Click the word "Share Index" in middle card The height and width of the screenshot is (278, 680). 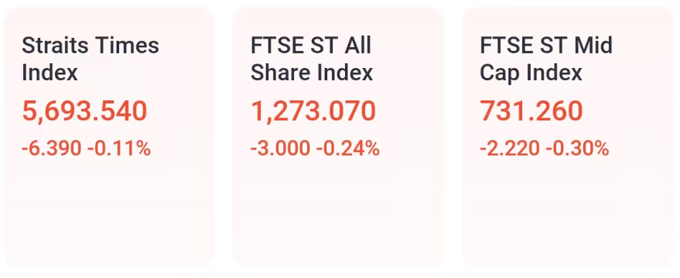coord(312,73)
